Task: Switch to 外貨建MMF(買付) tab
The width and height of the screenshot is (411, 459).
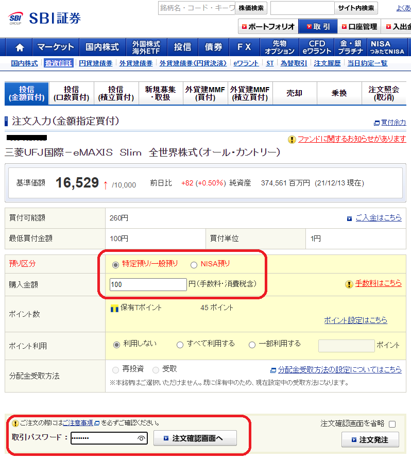Action: (x=205, y=93)
